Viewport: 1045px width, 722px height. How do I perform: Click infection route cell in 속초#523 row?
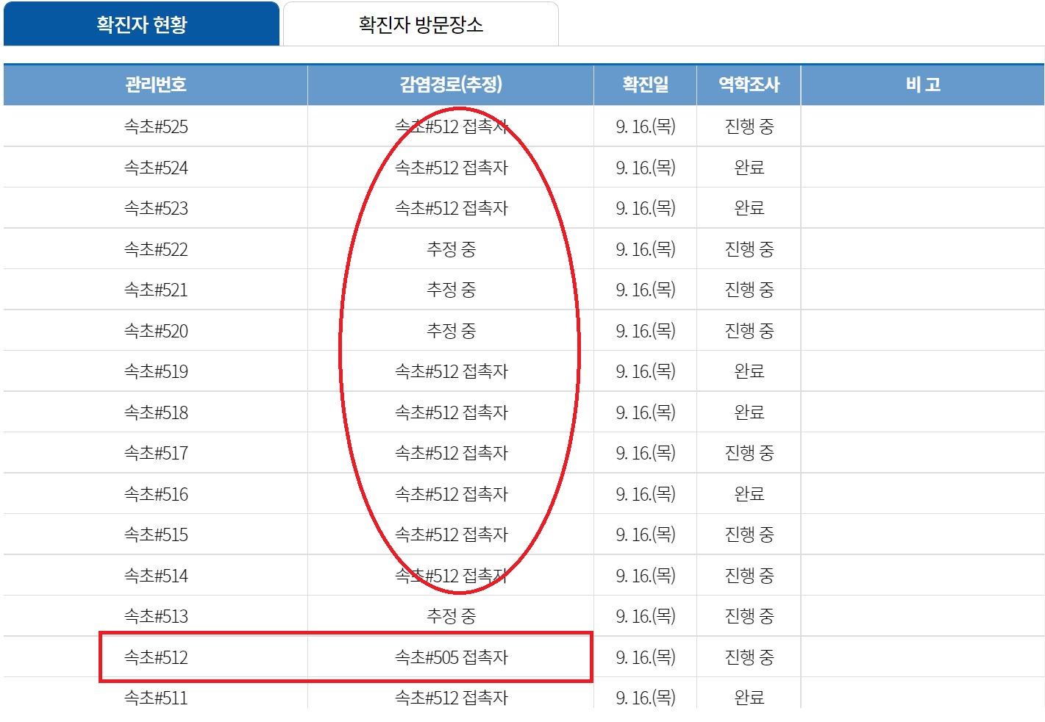point(451,208)
